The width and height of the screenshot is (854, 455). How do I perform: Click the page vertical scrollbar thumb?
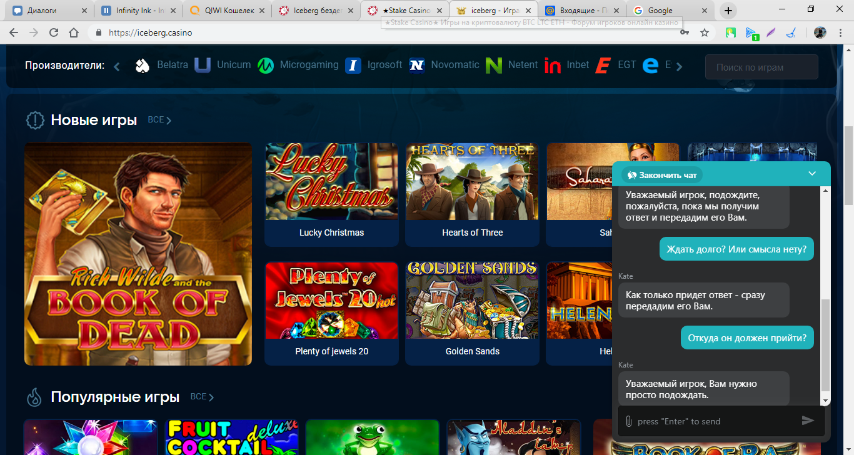[x=848, y=165]
